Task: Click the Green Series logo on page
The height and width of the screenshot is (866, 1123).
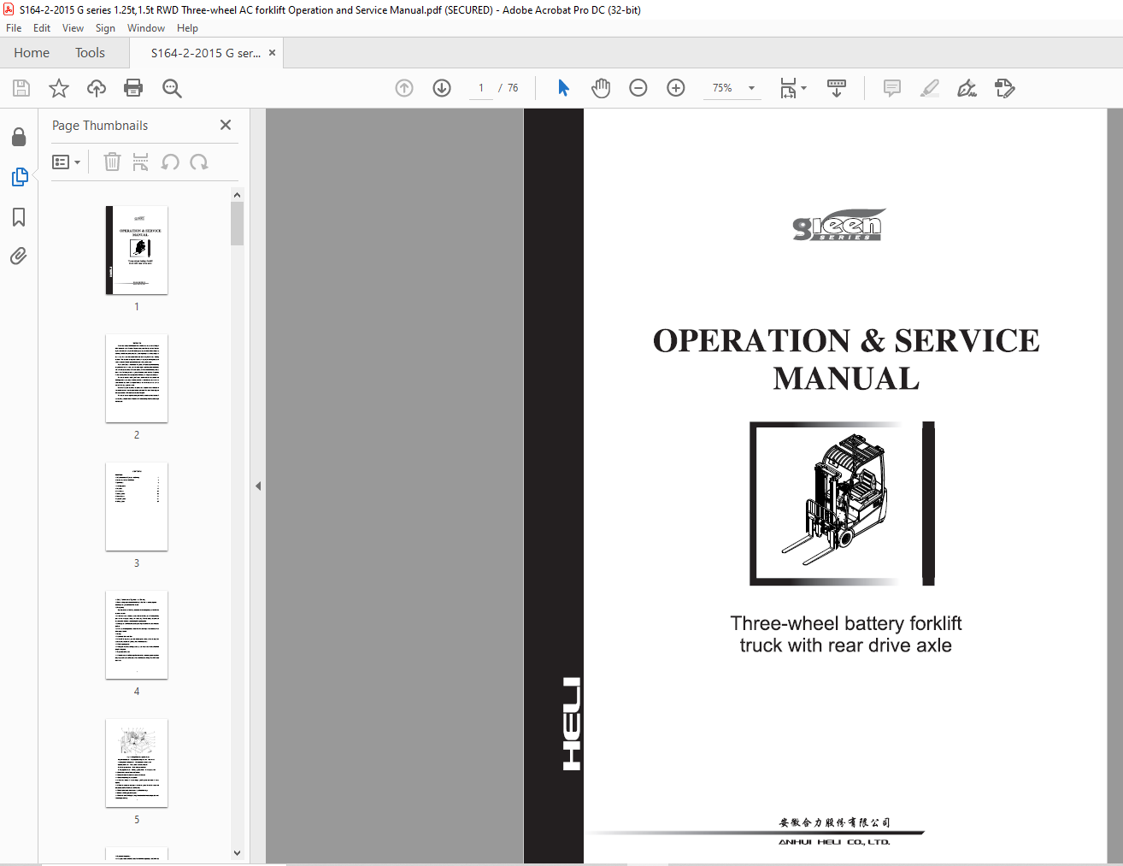Action: 838,225
